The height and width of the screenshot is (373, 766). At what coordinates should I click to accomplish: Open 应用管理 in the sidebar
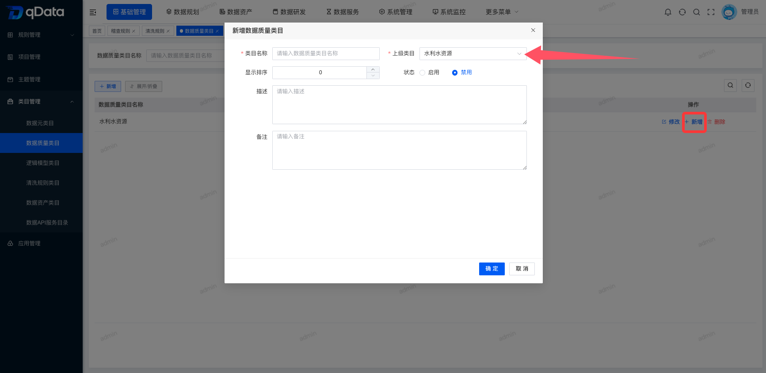(41, 244)
